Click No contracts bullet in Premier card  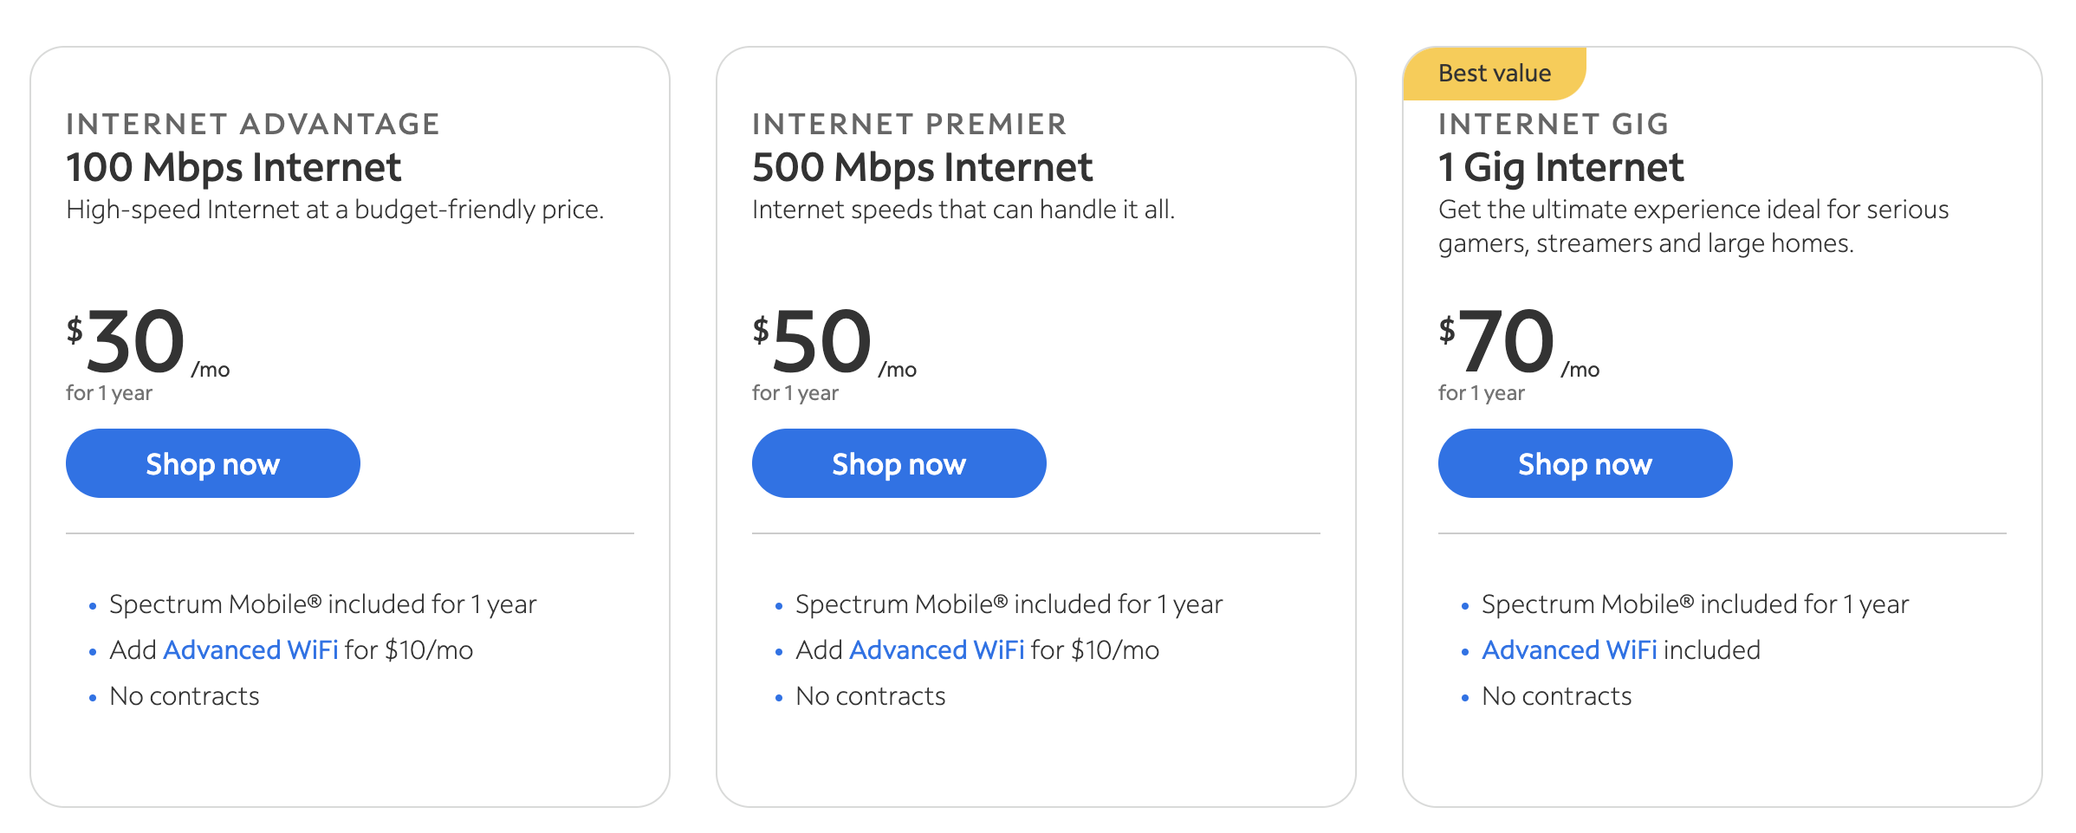coord(871,696)
